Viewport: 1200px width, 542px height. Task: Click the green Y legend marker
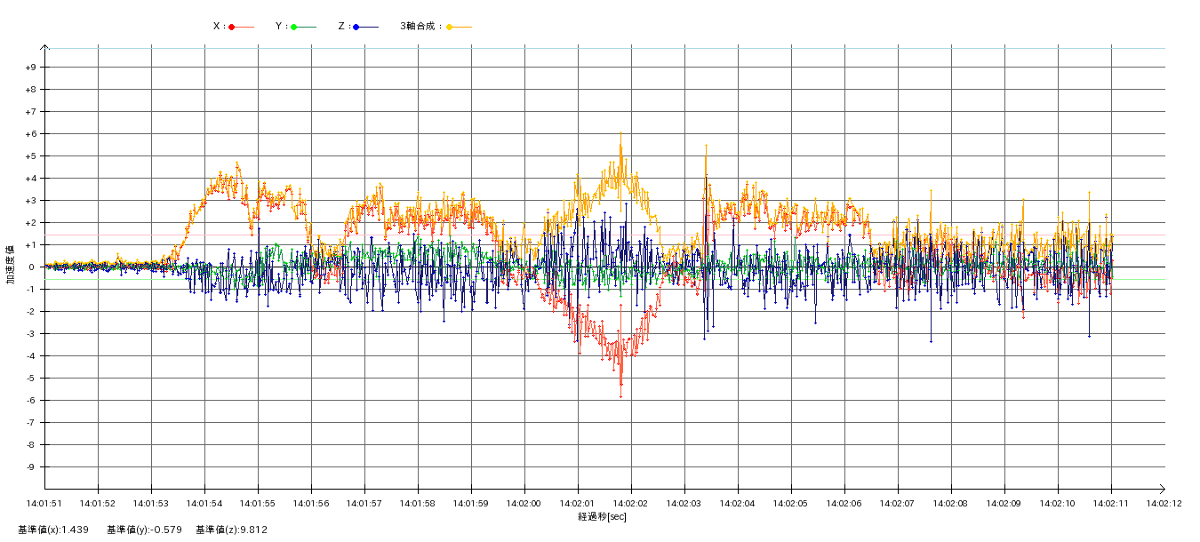coord(294,27)
